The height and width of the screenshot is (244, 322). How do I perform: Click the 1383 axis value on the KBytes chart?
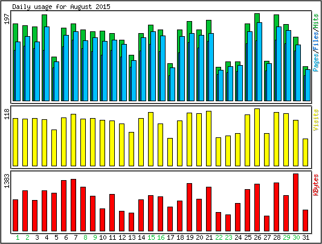(7, 181)
